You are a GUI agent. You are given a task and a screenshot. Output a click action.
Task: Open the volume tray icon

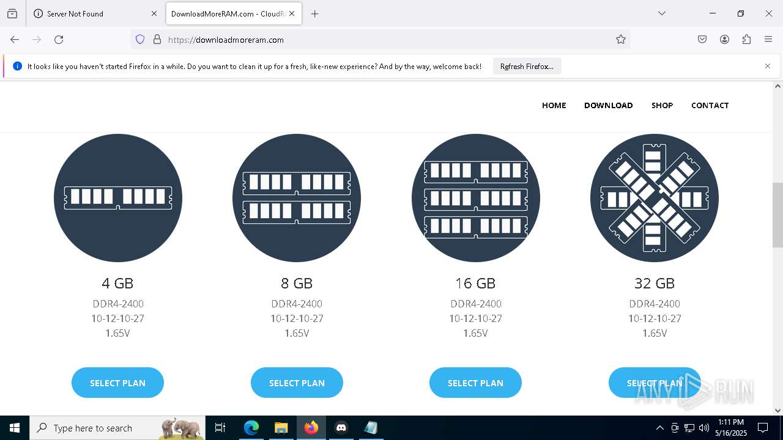pyautogui.click(x=704, y=428)
